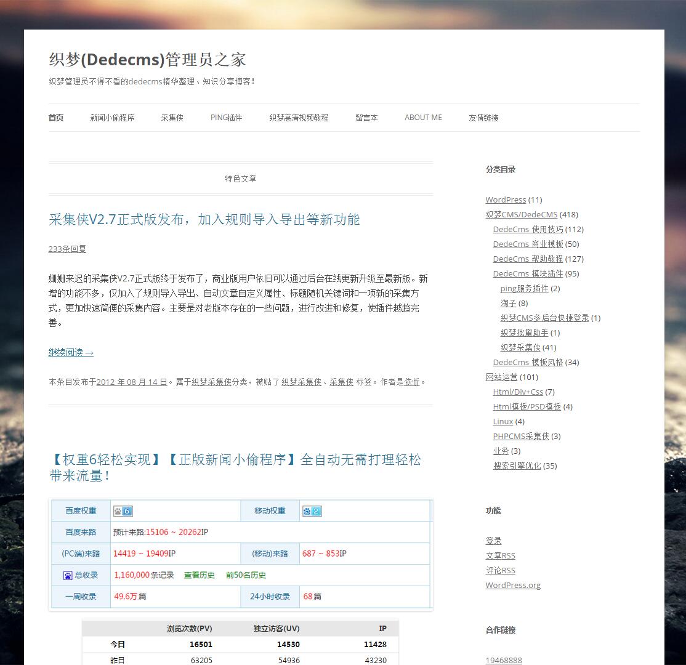Open the 织梦采集侠 category link in post meta
The height and width of the screenshot is (665, 686).
(211, 382)
